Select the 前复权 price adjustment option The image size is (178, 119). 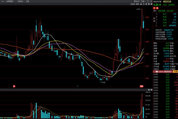[133, 4]
